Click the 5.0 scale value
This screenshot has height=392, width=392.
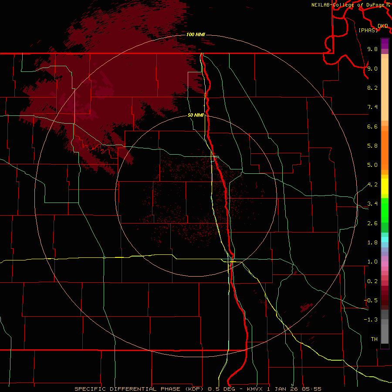[372, 165]
